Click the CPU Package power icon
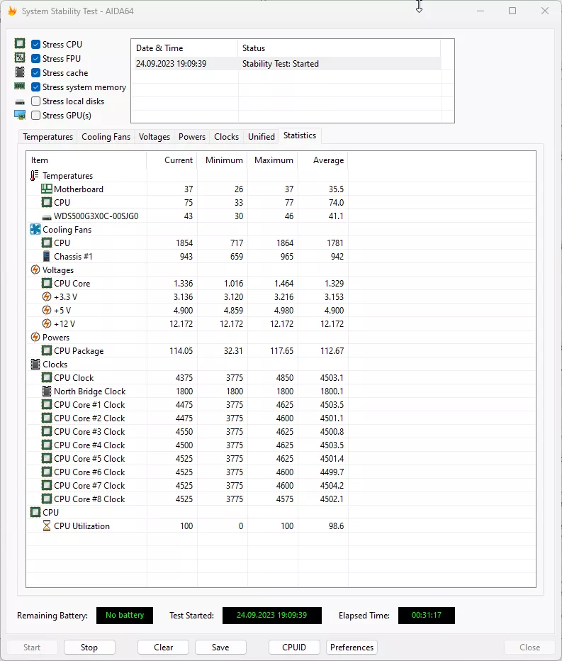This screenshot has height=661, width=562. coord(47,351)
